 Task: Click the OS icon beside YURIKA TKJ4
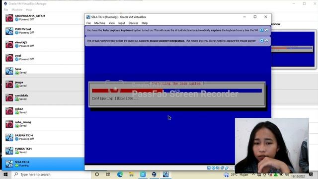coord(9,151)
